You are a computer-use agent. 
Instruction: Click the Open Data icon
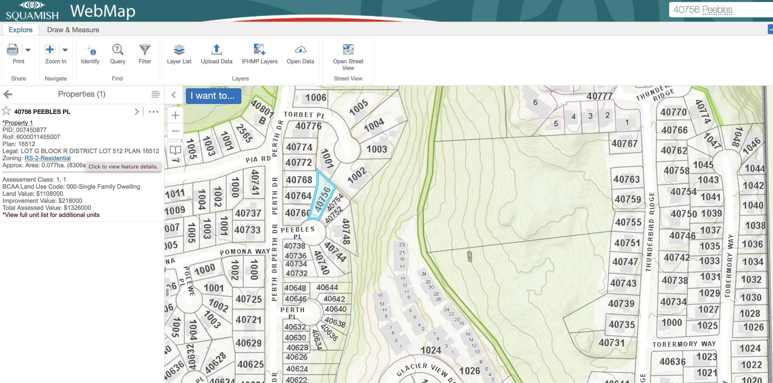pyautogui.click(x=300, y=50)
